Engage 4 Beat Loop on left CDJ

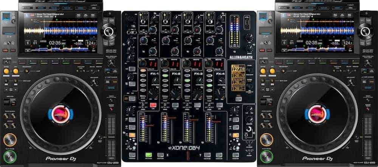[6, 81]
